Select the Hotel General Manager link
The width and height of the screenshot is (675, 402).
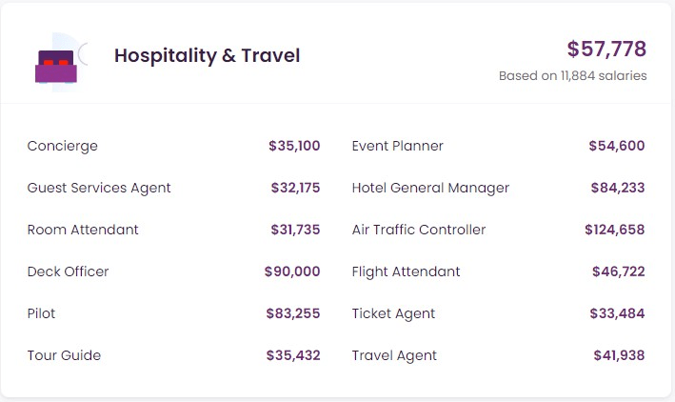[430, 188]
